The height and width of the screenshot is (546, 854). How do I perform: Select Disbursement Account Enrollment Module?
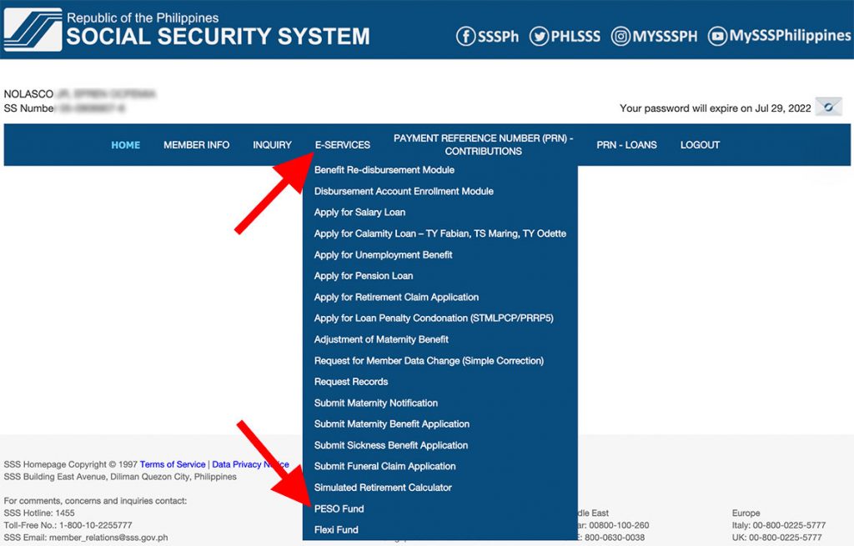click(x=404, y=191)
